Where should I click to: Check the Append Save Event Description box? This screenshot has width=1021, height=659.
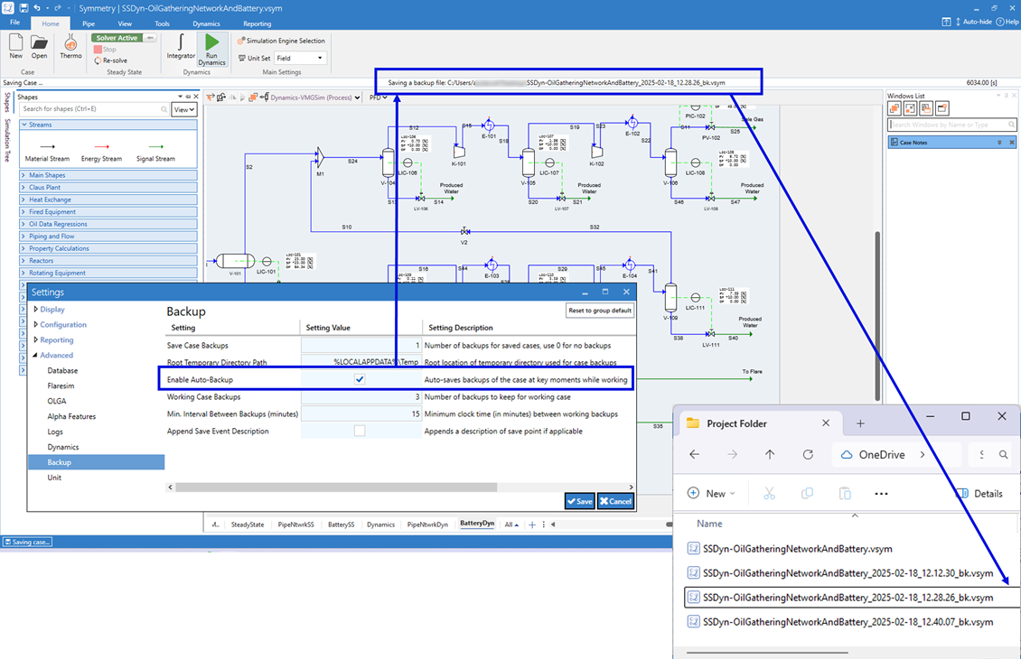click(x=360, y=432)
